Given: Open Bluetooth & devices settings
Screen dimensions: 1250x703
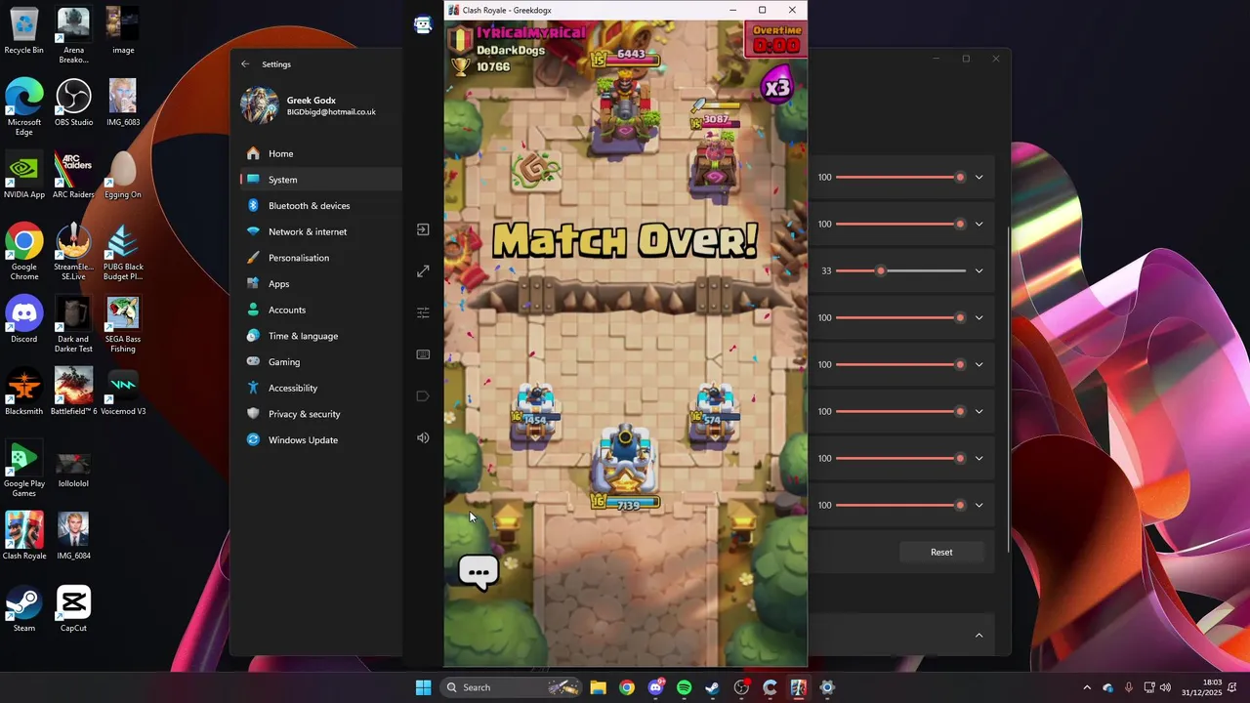Looking at the screenshot, I should [320, 206].
